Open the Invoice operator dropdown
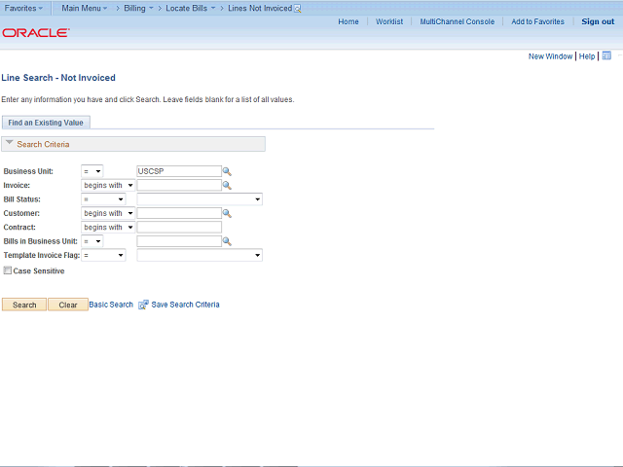This screenshot has width=623, height=467. click(x=108, y=186)
